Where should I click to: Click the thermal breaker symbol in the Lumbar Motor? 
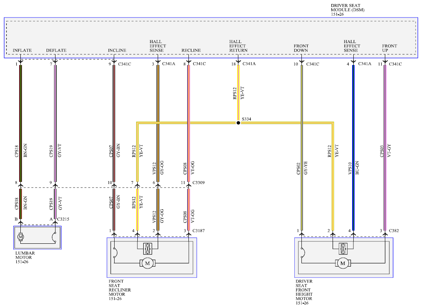(54, 237)
